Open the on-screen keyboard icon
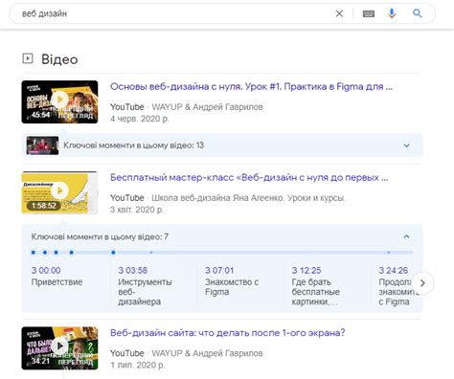The height and width of the screenshot is (379, 454). 369,13
